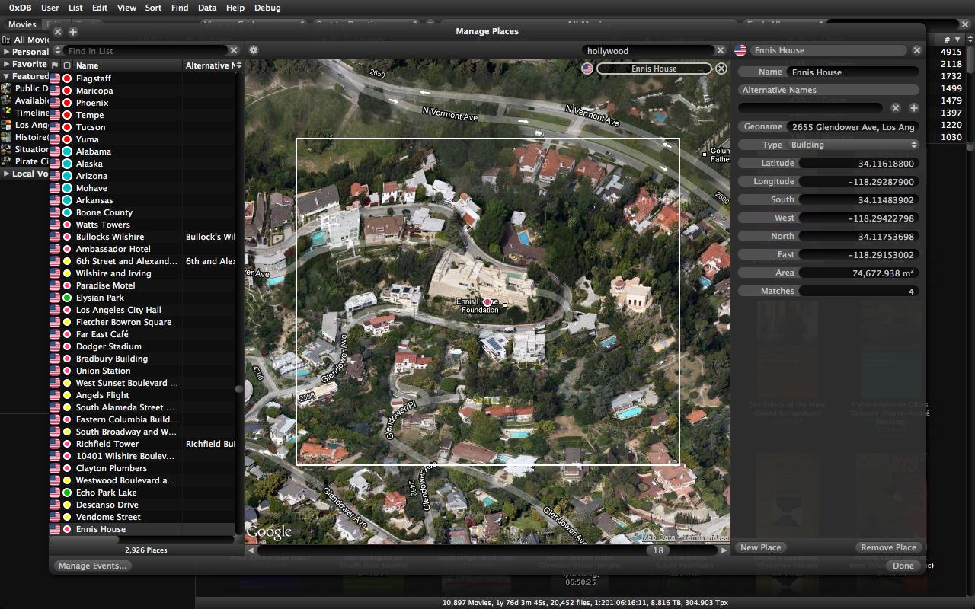Add an alternative name with plus icon
The image size is (975, 609).
pyautogui.click(x=914, y=108)
